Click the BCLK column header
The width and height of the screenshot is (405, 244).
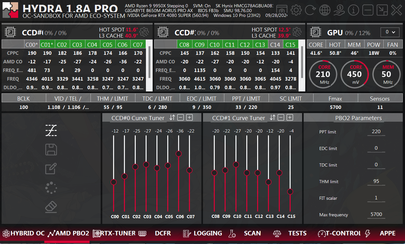tap(24, 98)
